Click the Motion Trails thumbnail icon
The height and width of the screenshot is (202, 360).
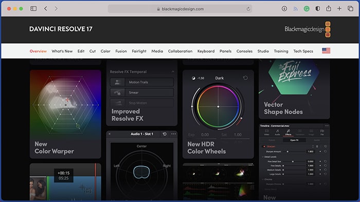pyautogui.click(x=117, y=82)
